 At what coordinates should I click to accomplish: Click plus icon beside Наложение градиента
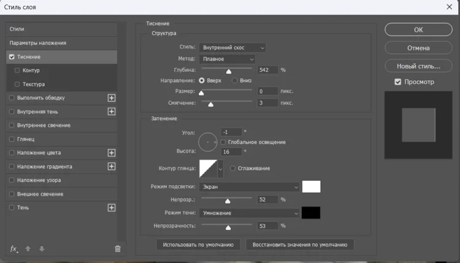pos(112,167)
